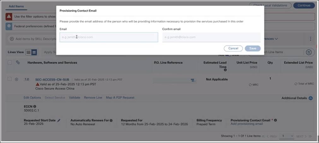This screenshot has width=319, height=143.
Task: Click the attachment clip icon in header
Action: tap(18, 63)
